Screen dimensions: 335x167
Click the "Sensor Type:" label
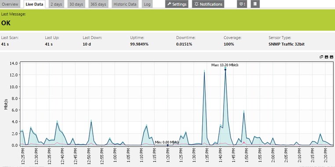[x=280, y=38]
